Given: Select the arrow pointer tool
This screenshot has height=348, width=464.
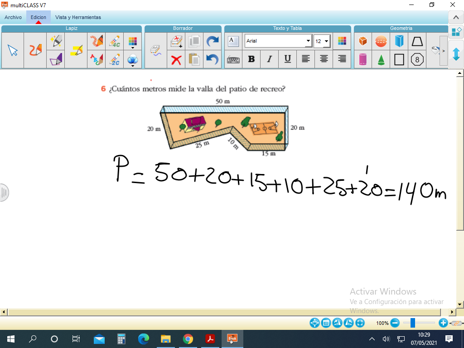Looking at the screenshot, I should [x=13, y=50].
